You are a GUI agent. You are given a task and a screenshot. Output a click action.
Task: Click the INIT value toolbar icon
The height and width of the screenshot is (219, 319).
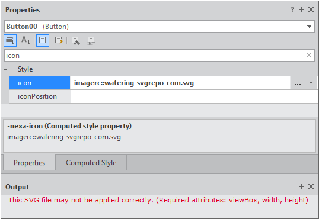(91, 41)
